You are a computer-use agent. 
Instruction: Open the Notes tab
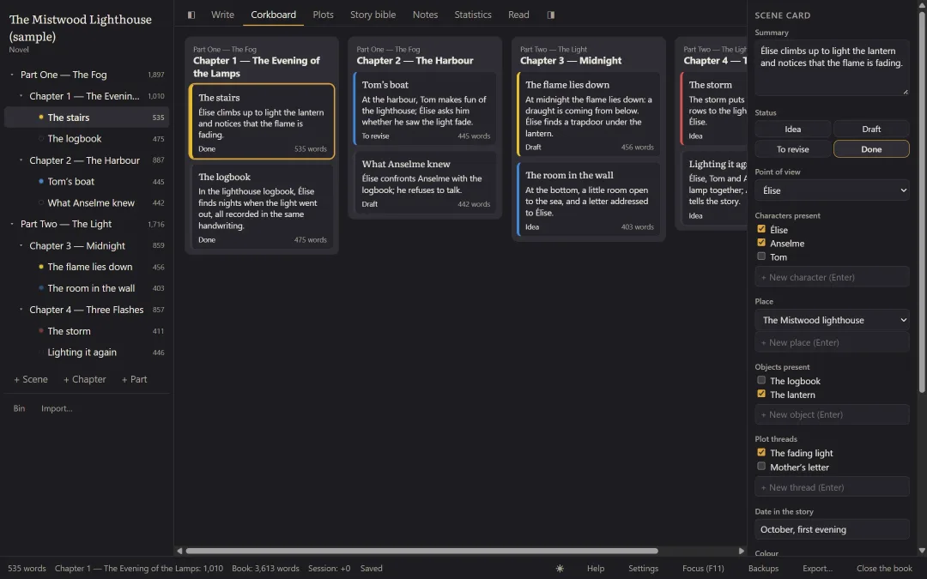click(x=425, y=15)
